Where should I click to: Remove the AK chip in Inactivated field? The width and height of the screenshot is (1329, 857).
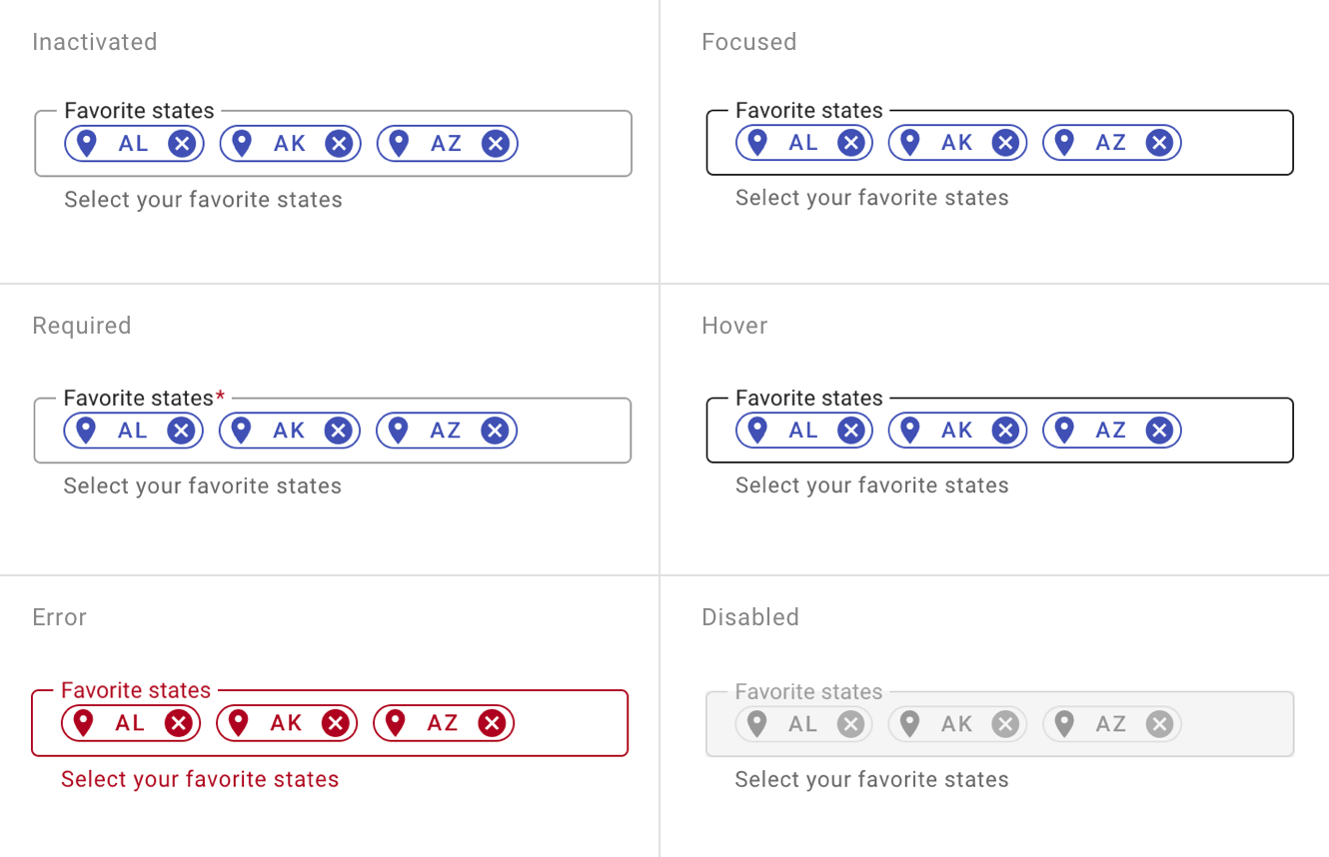point(340,144)
